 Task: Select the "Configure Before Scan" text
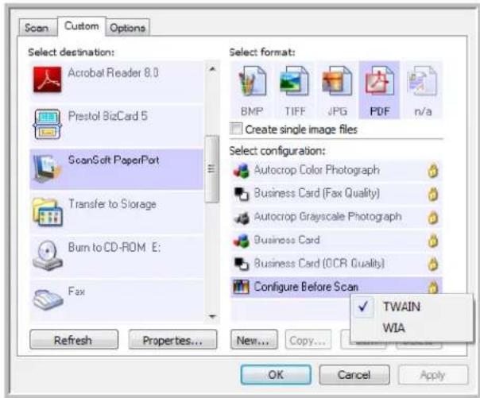306,287
